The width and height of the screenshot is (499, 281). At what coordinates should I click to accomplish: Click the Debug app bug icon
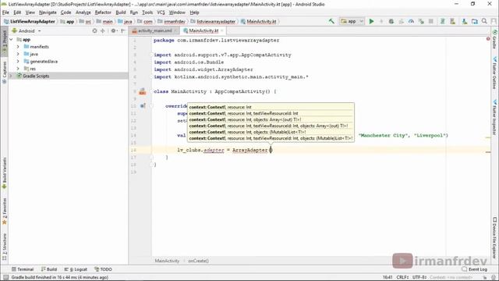(x=391, y=21)
